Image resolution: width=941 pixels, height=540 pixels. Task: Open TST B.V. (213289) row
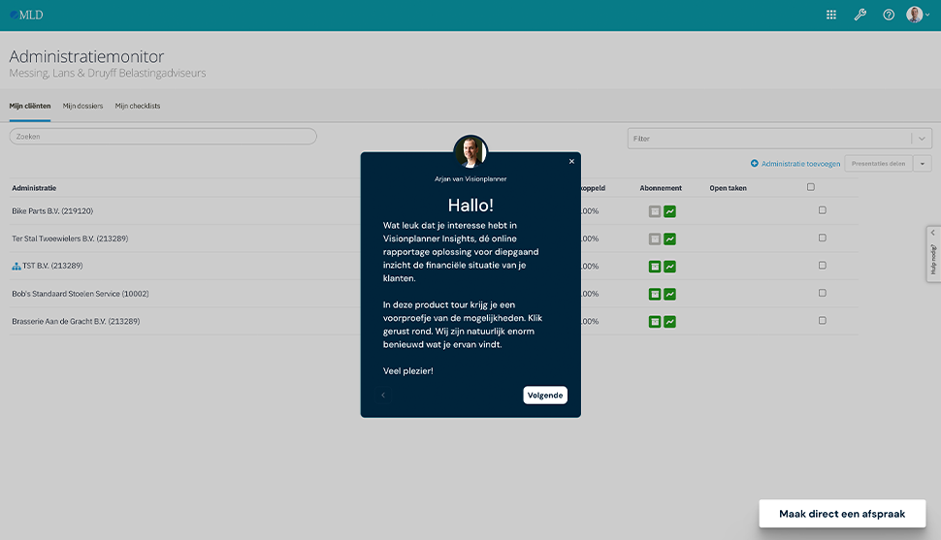[52, 266]
